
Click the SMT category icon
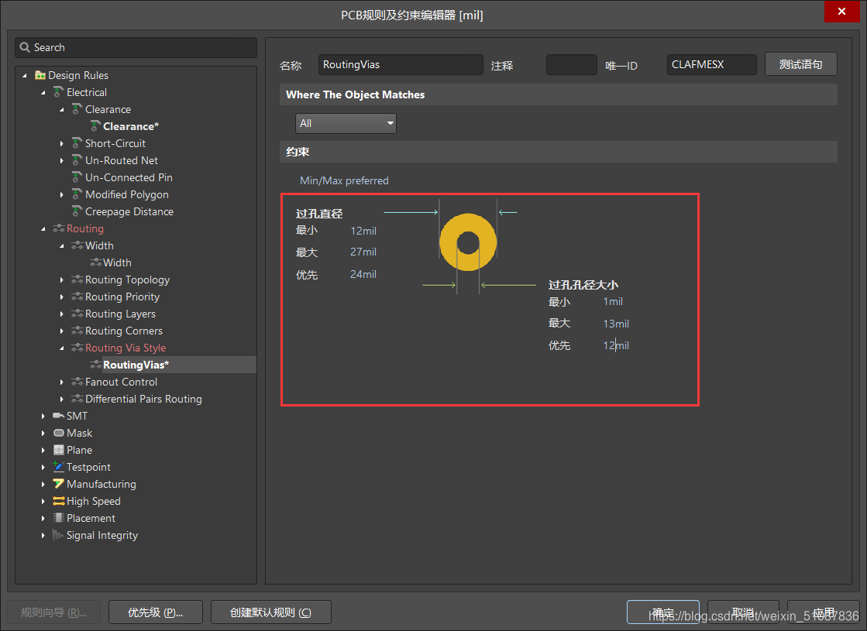(x=59, y=416)
